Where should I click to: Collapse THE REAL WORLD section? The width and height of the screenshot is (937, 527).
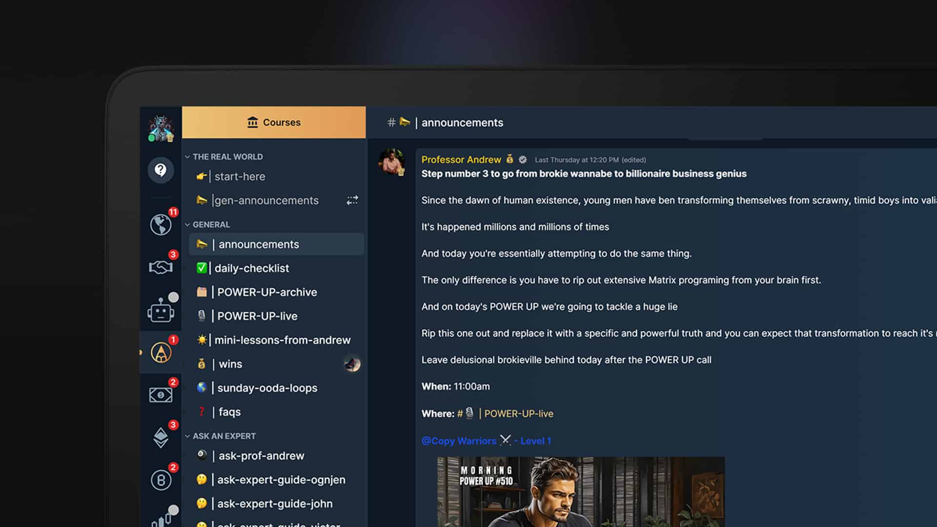pyautogui.click(x=187, y=156)
